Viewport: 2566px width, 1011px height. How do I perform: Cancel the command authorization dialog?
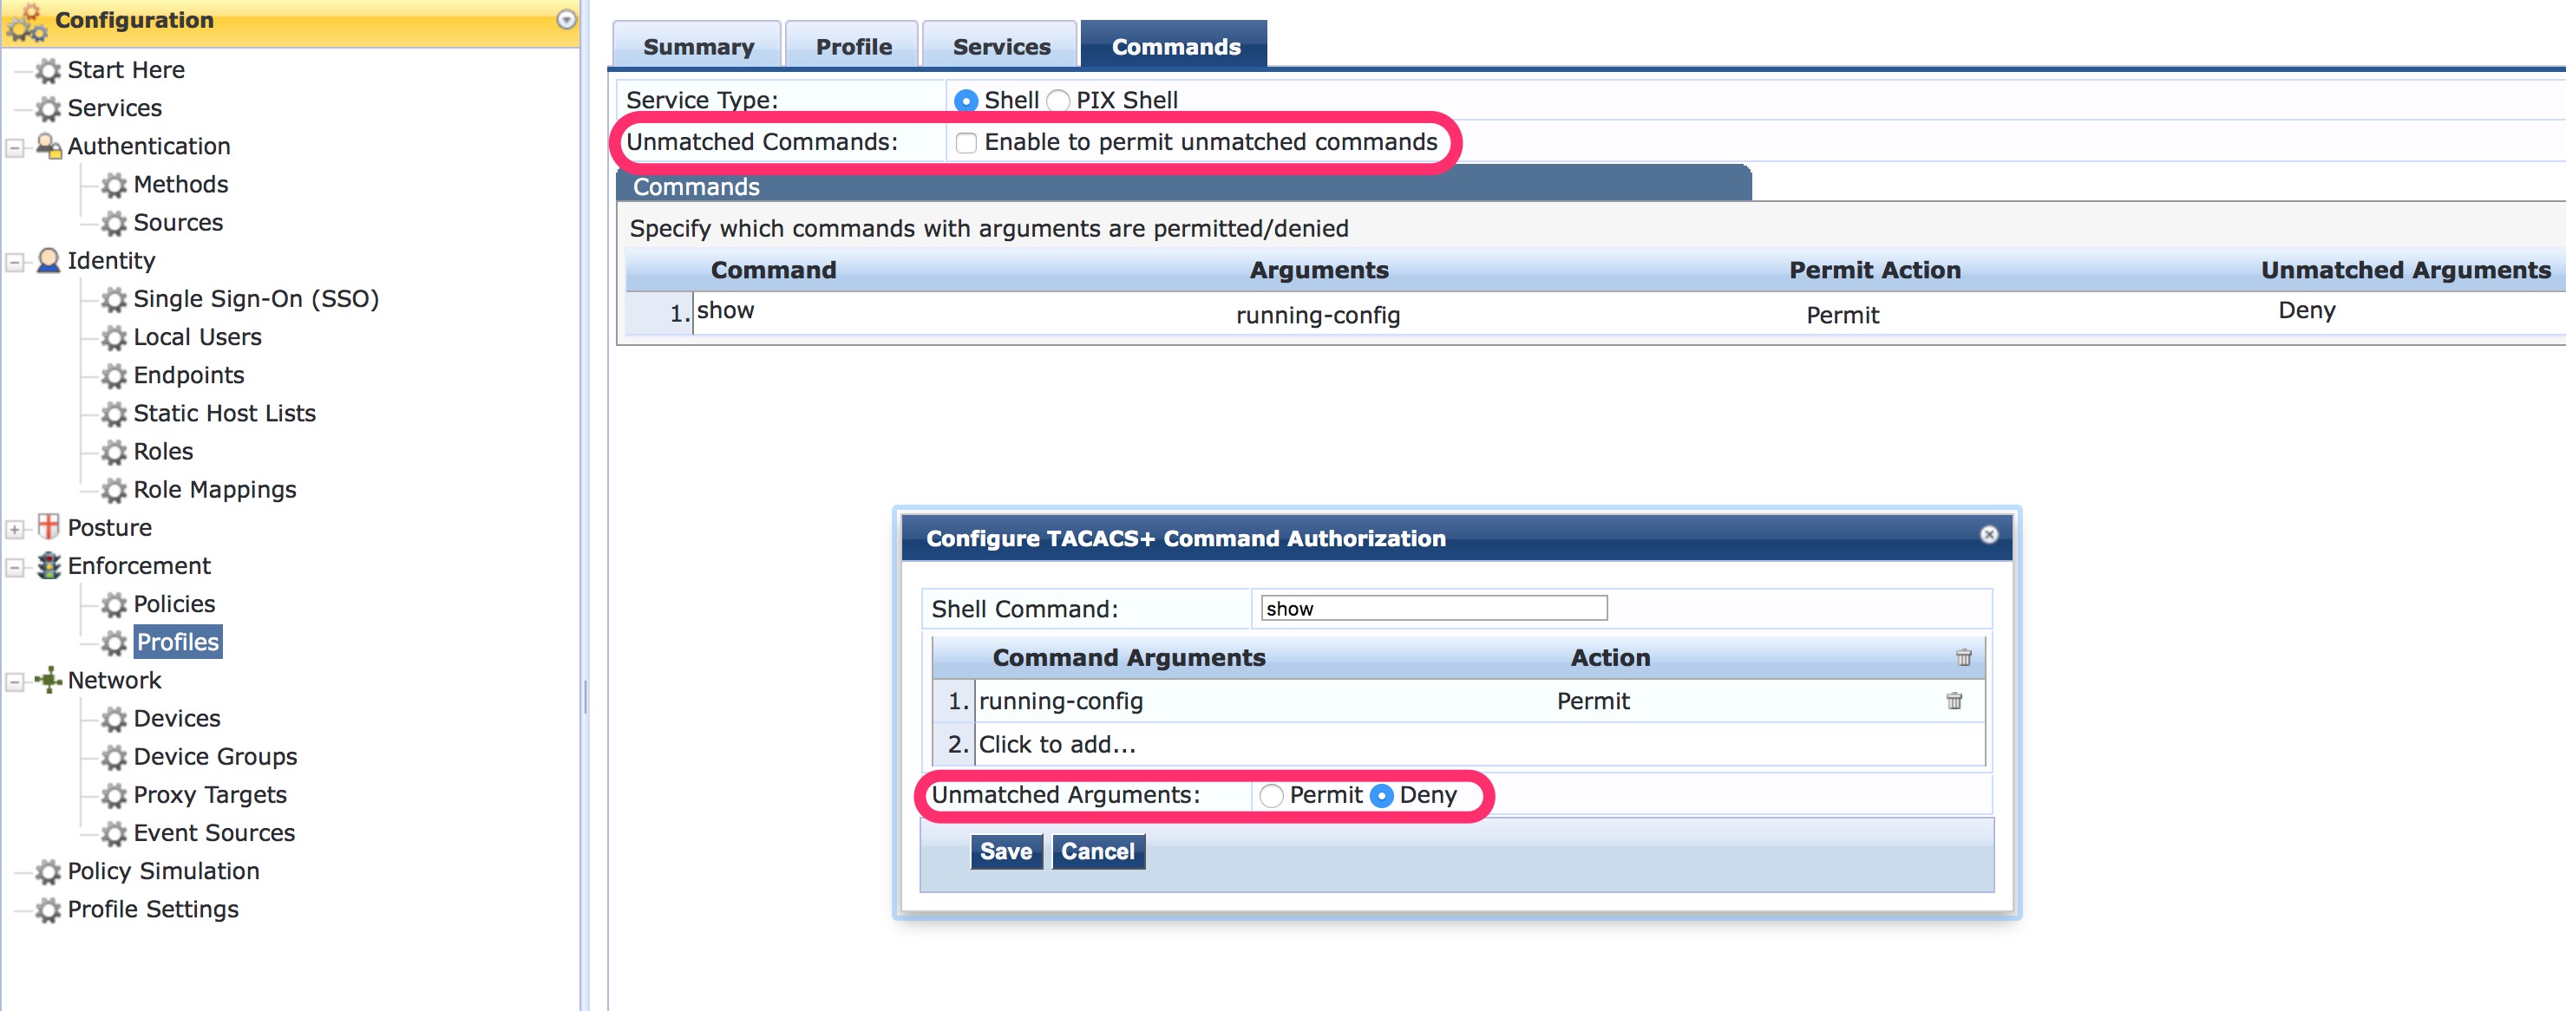(x=1096, y=851)
